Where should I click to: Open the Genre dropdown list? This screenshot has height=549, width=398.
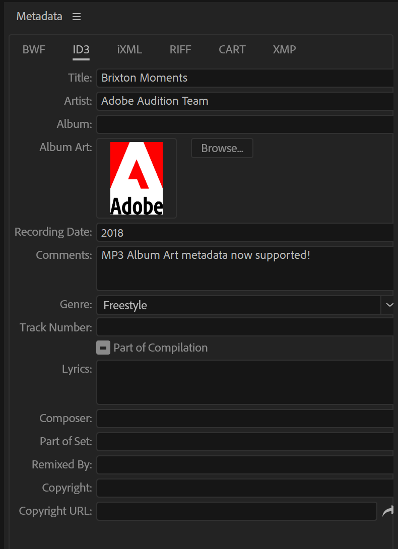(389, 305)
